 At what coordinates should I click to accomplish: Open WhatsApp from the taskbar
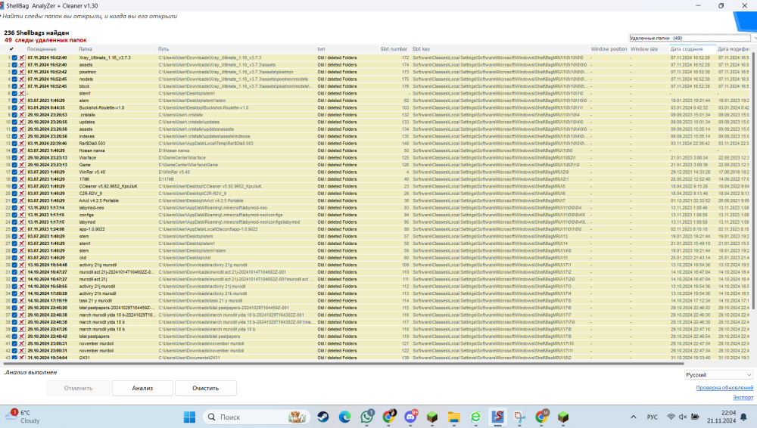click(366, 417)
